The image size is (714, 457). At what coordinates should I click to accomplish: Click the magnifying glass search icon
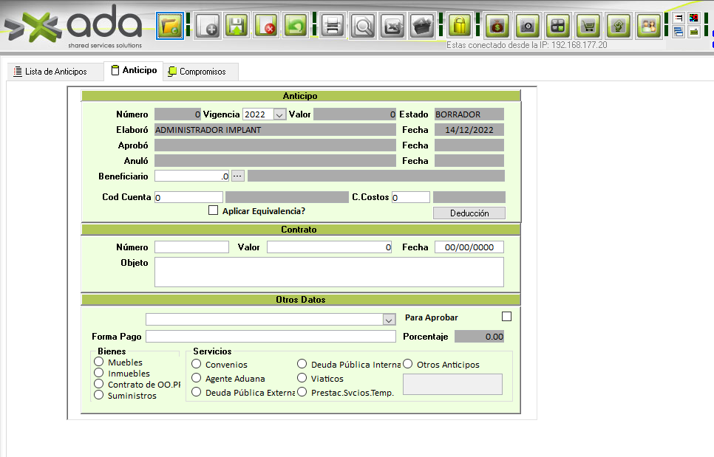point(363,27)
